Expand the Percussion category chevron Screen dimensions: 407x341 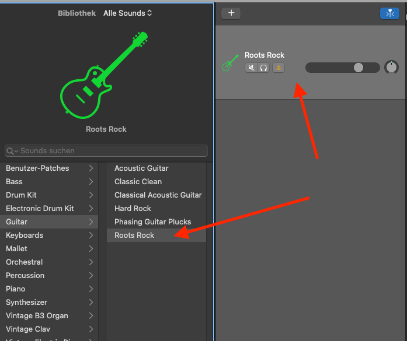[91, 276]
